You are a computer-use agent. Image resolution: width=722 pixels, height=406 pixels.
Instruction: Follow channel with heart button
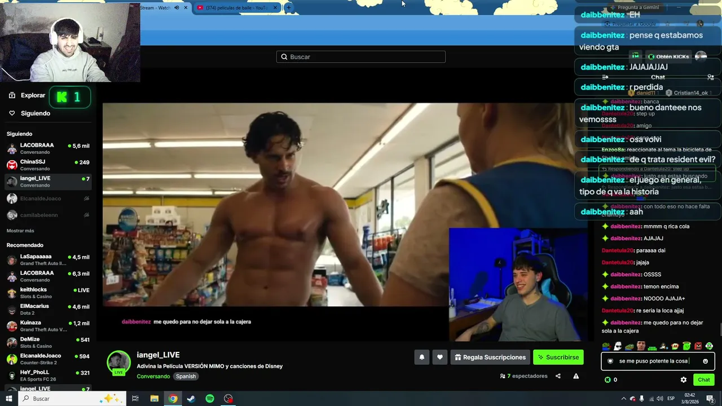[x=440, y=358]
